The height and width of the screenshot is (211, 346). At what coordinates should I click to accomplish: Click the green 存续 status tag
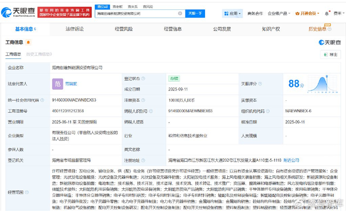[x=174, y=79]
